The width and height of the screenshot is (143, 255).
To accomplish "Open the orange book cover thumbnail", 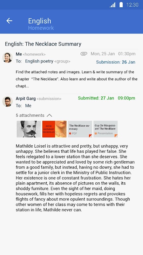I will [54, 129].
